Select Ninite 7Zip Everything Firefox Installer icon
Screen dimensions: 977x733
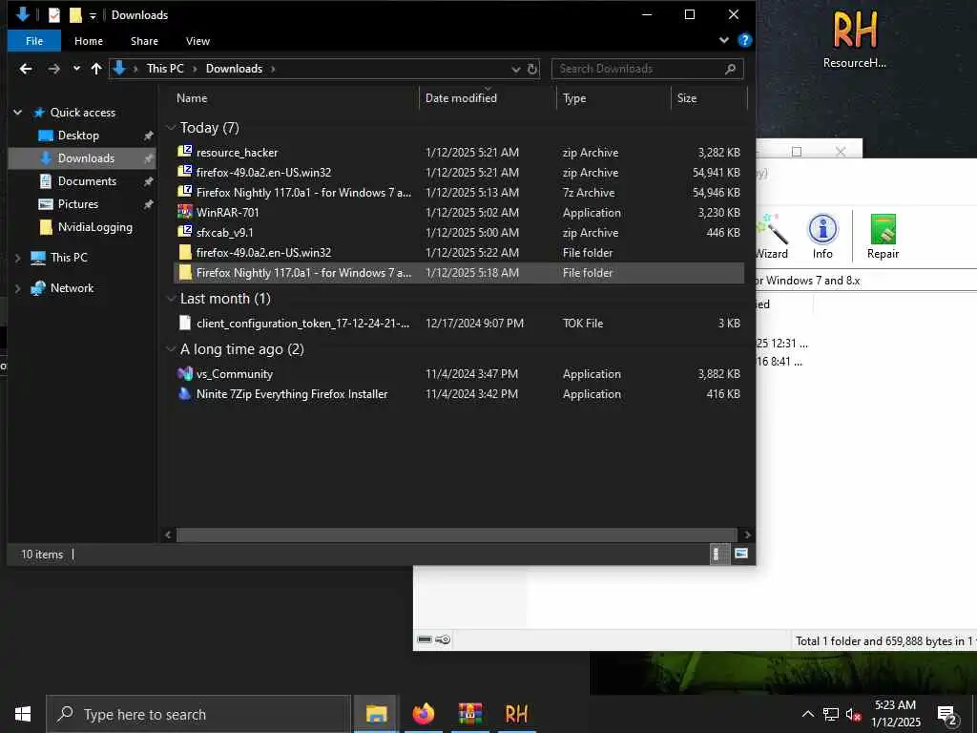(184, 393)
